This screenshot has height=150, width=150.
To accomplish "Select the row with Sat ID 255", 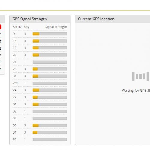I will coord(40,83).
